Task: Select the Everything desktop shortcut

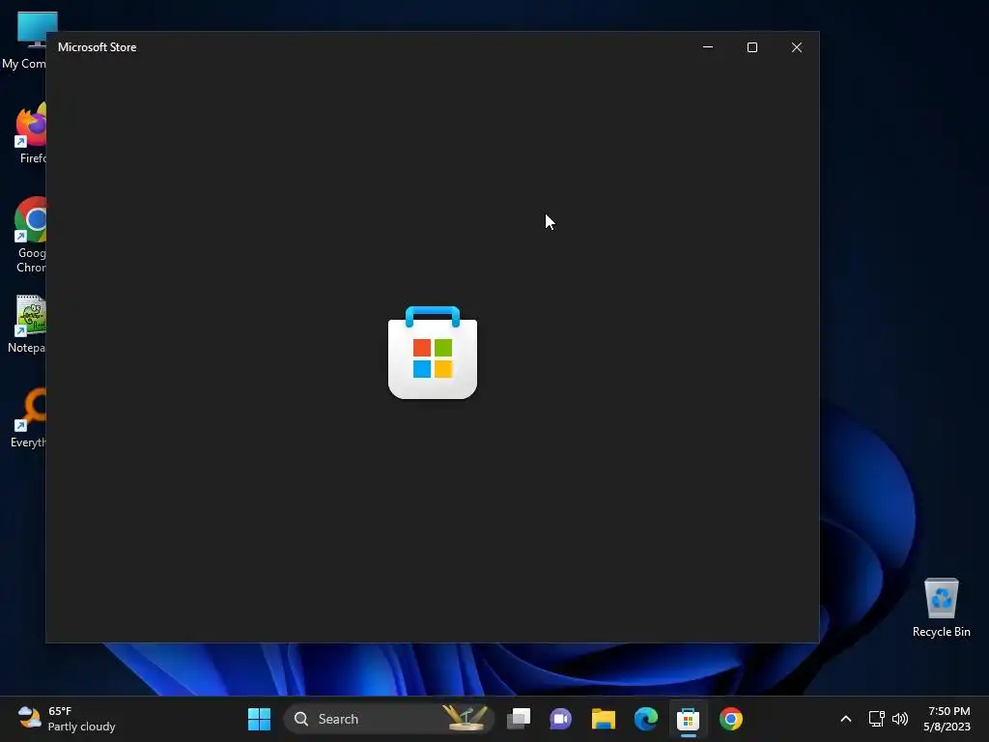Action: pos(29,419)
